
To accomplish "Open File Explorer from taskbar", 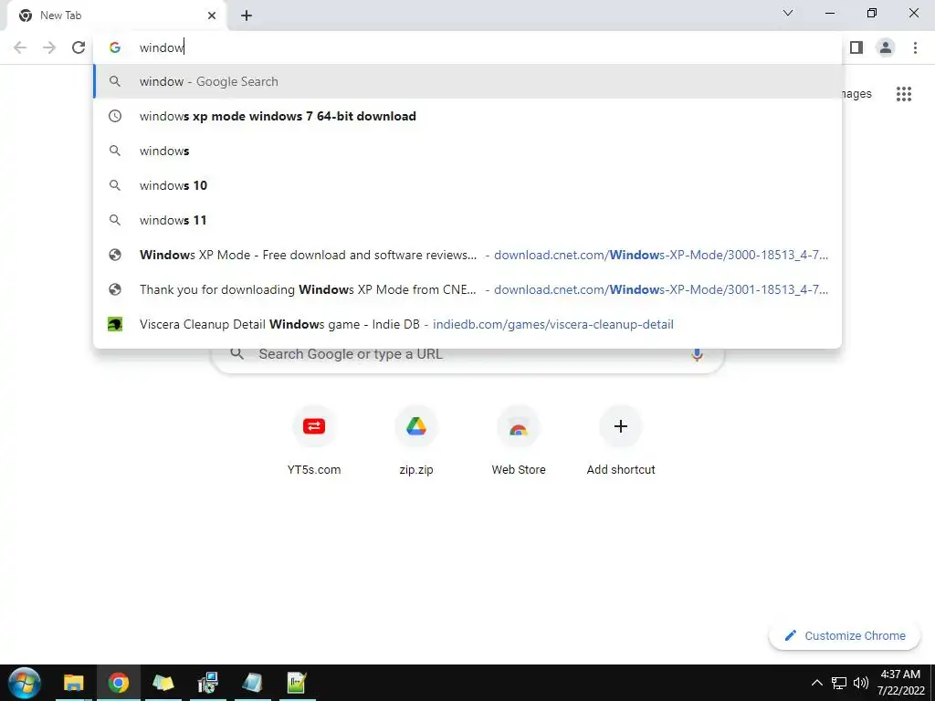I will 74,683.
